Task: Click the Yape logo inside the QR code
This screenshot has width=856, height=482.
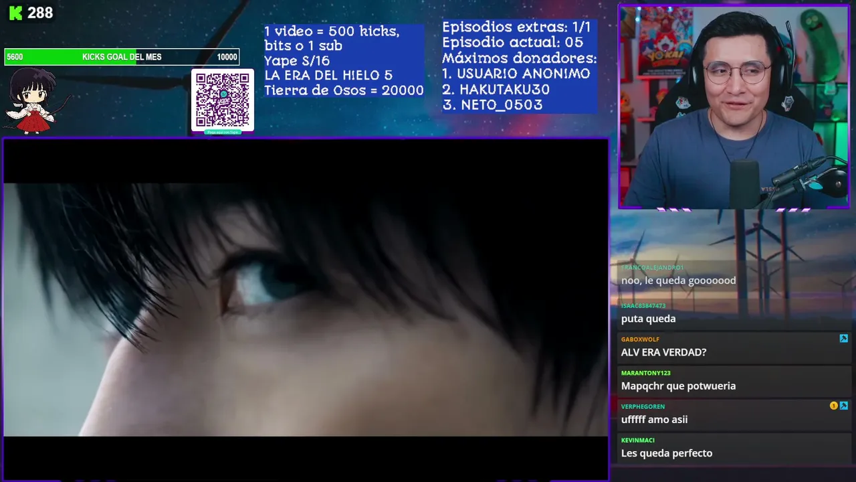Action: 223,100
